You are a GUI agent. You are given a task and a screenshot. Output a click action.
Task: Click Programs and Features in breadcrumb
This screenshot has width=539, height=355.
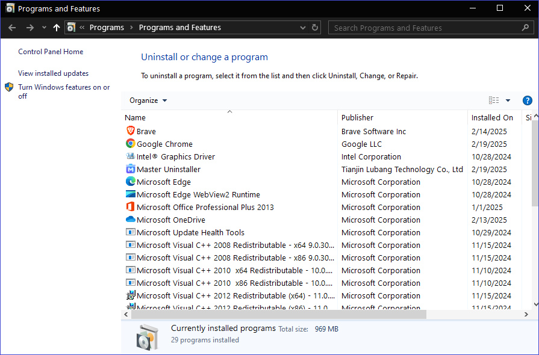(180, 28)
